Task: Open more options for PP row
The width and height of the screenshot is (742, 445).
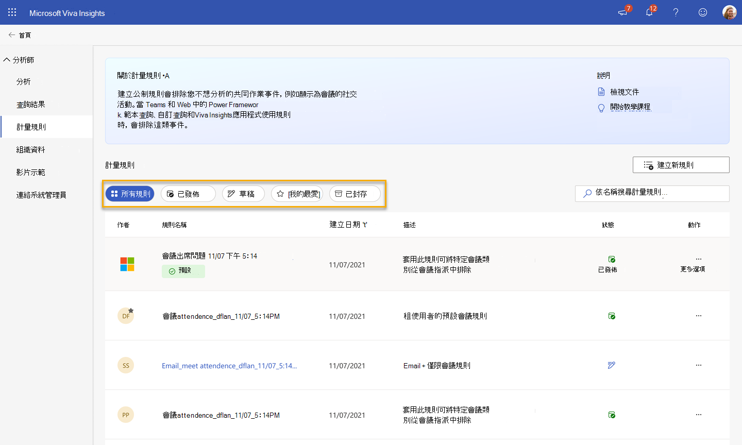Action: coord(699,415)
